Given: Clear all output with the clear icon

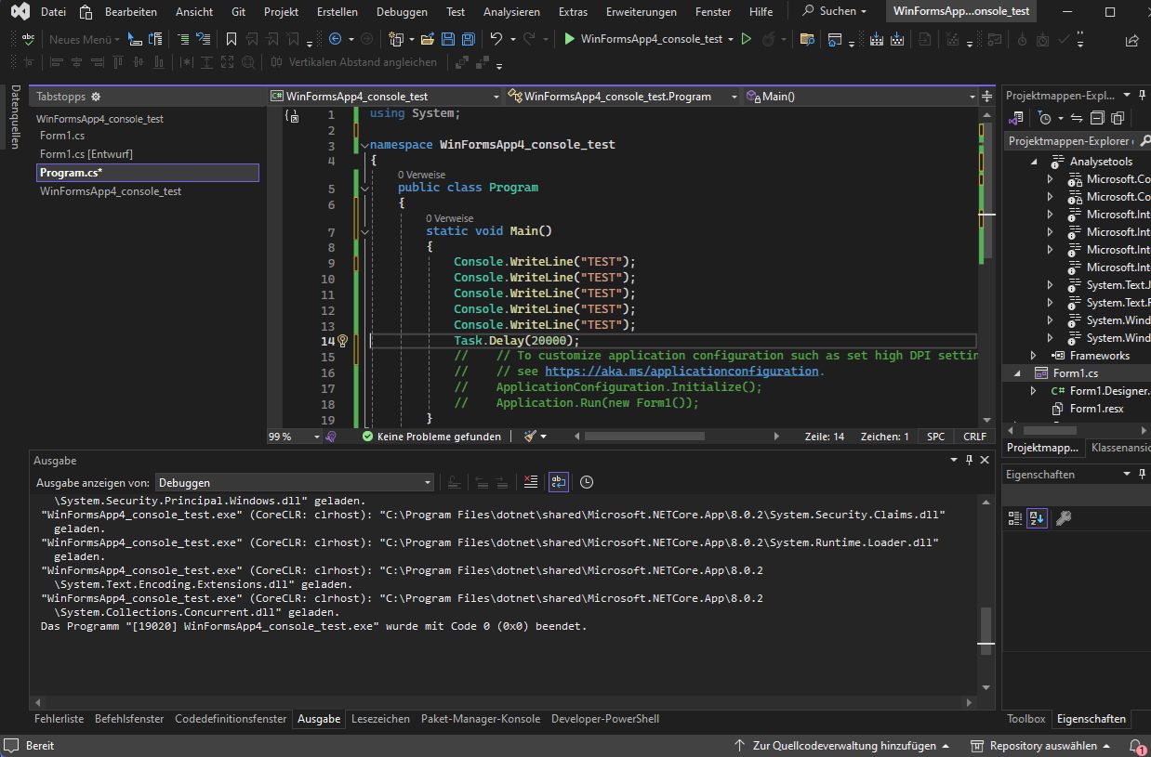Looking at the screenshot, I should coord(530,482).
